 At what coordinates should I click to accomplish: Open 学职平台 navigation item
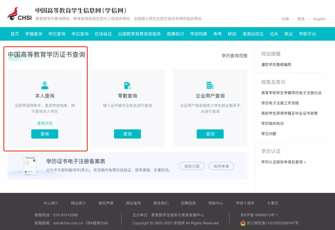(x=307, y=34)
